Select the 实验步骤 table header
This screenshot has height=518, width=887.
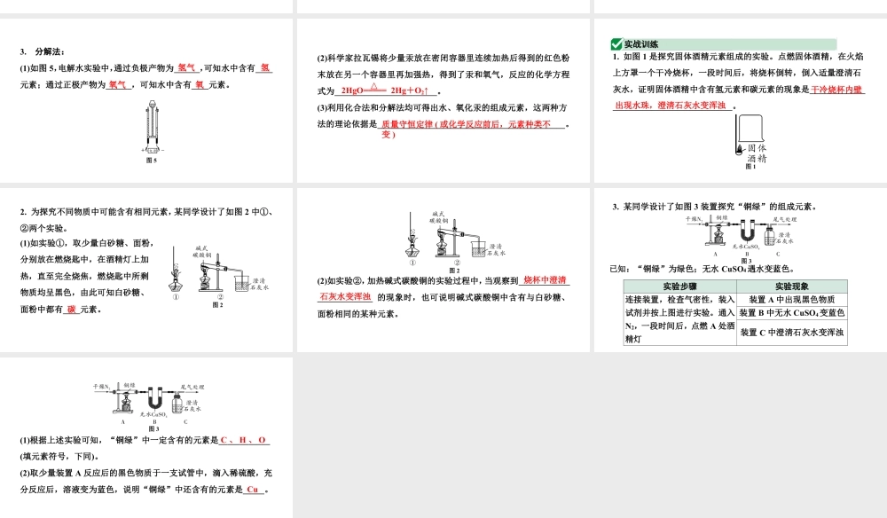679,286
